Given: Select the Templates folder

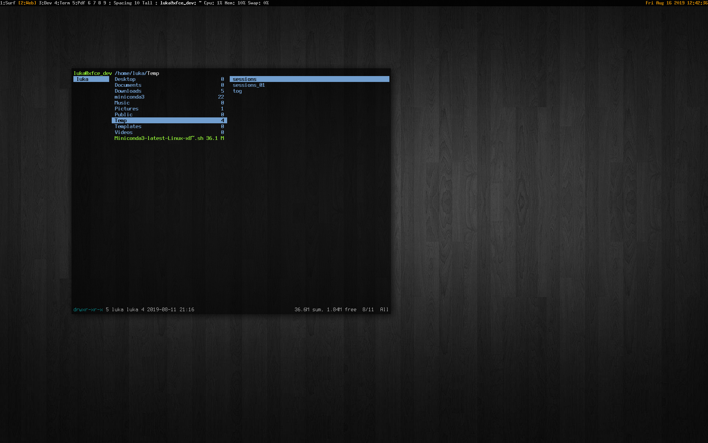Looking at the screenshot, I should point(128,126).
